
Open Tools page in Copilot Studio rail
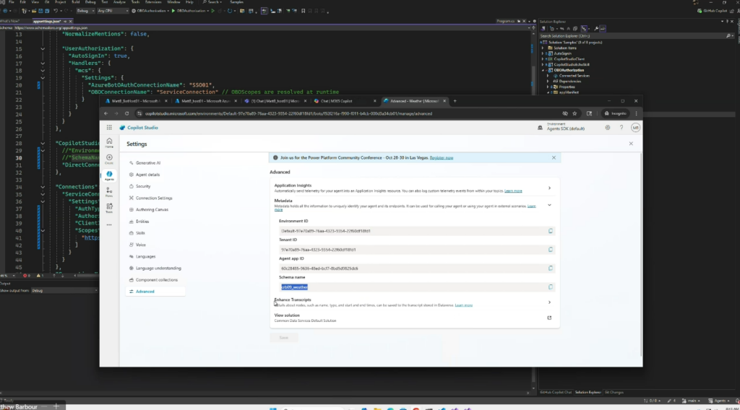click(x=109, y=208)
